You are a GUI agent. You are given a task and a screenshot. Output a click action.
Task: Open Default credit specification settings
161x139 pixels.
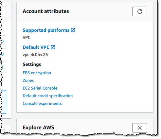(x=48, y=96)
